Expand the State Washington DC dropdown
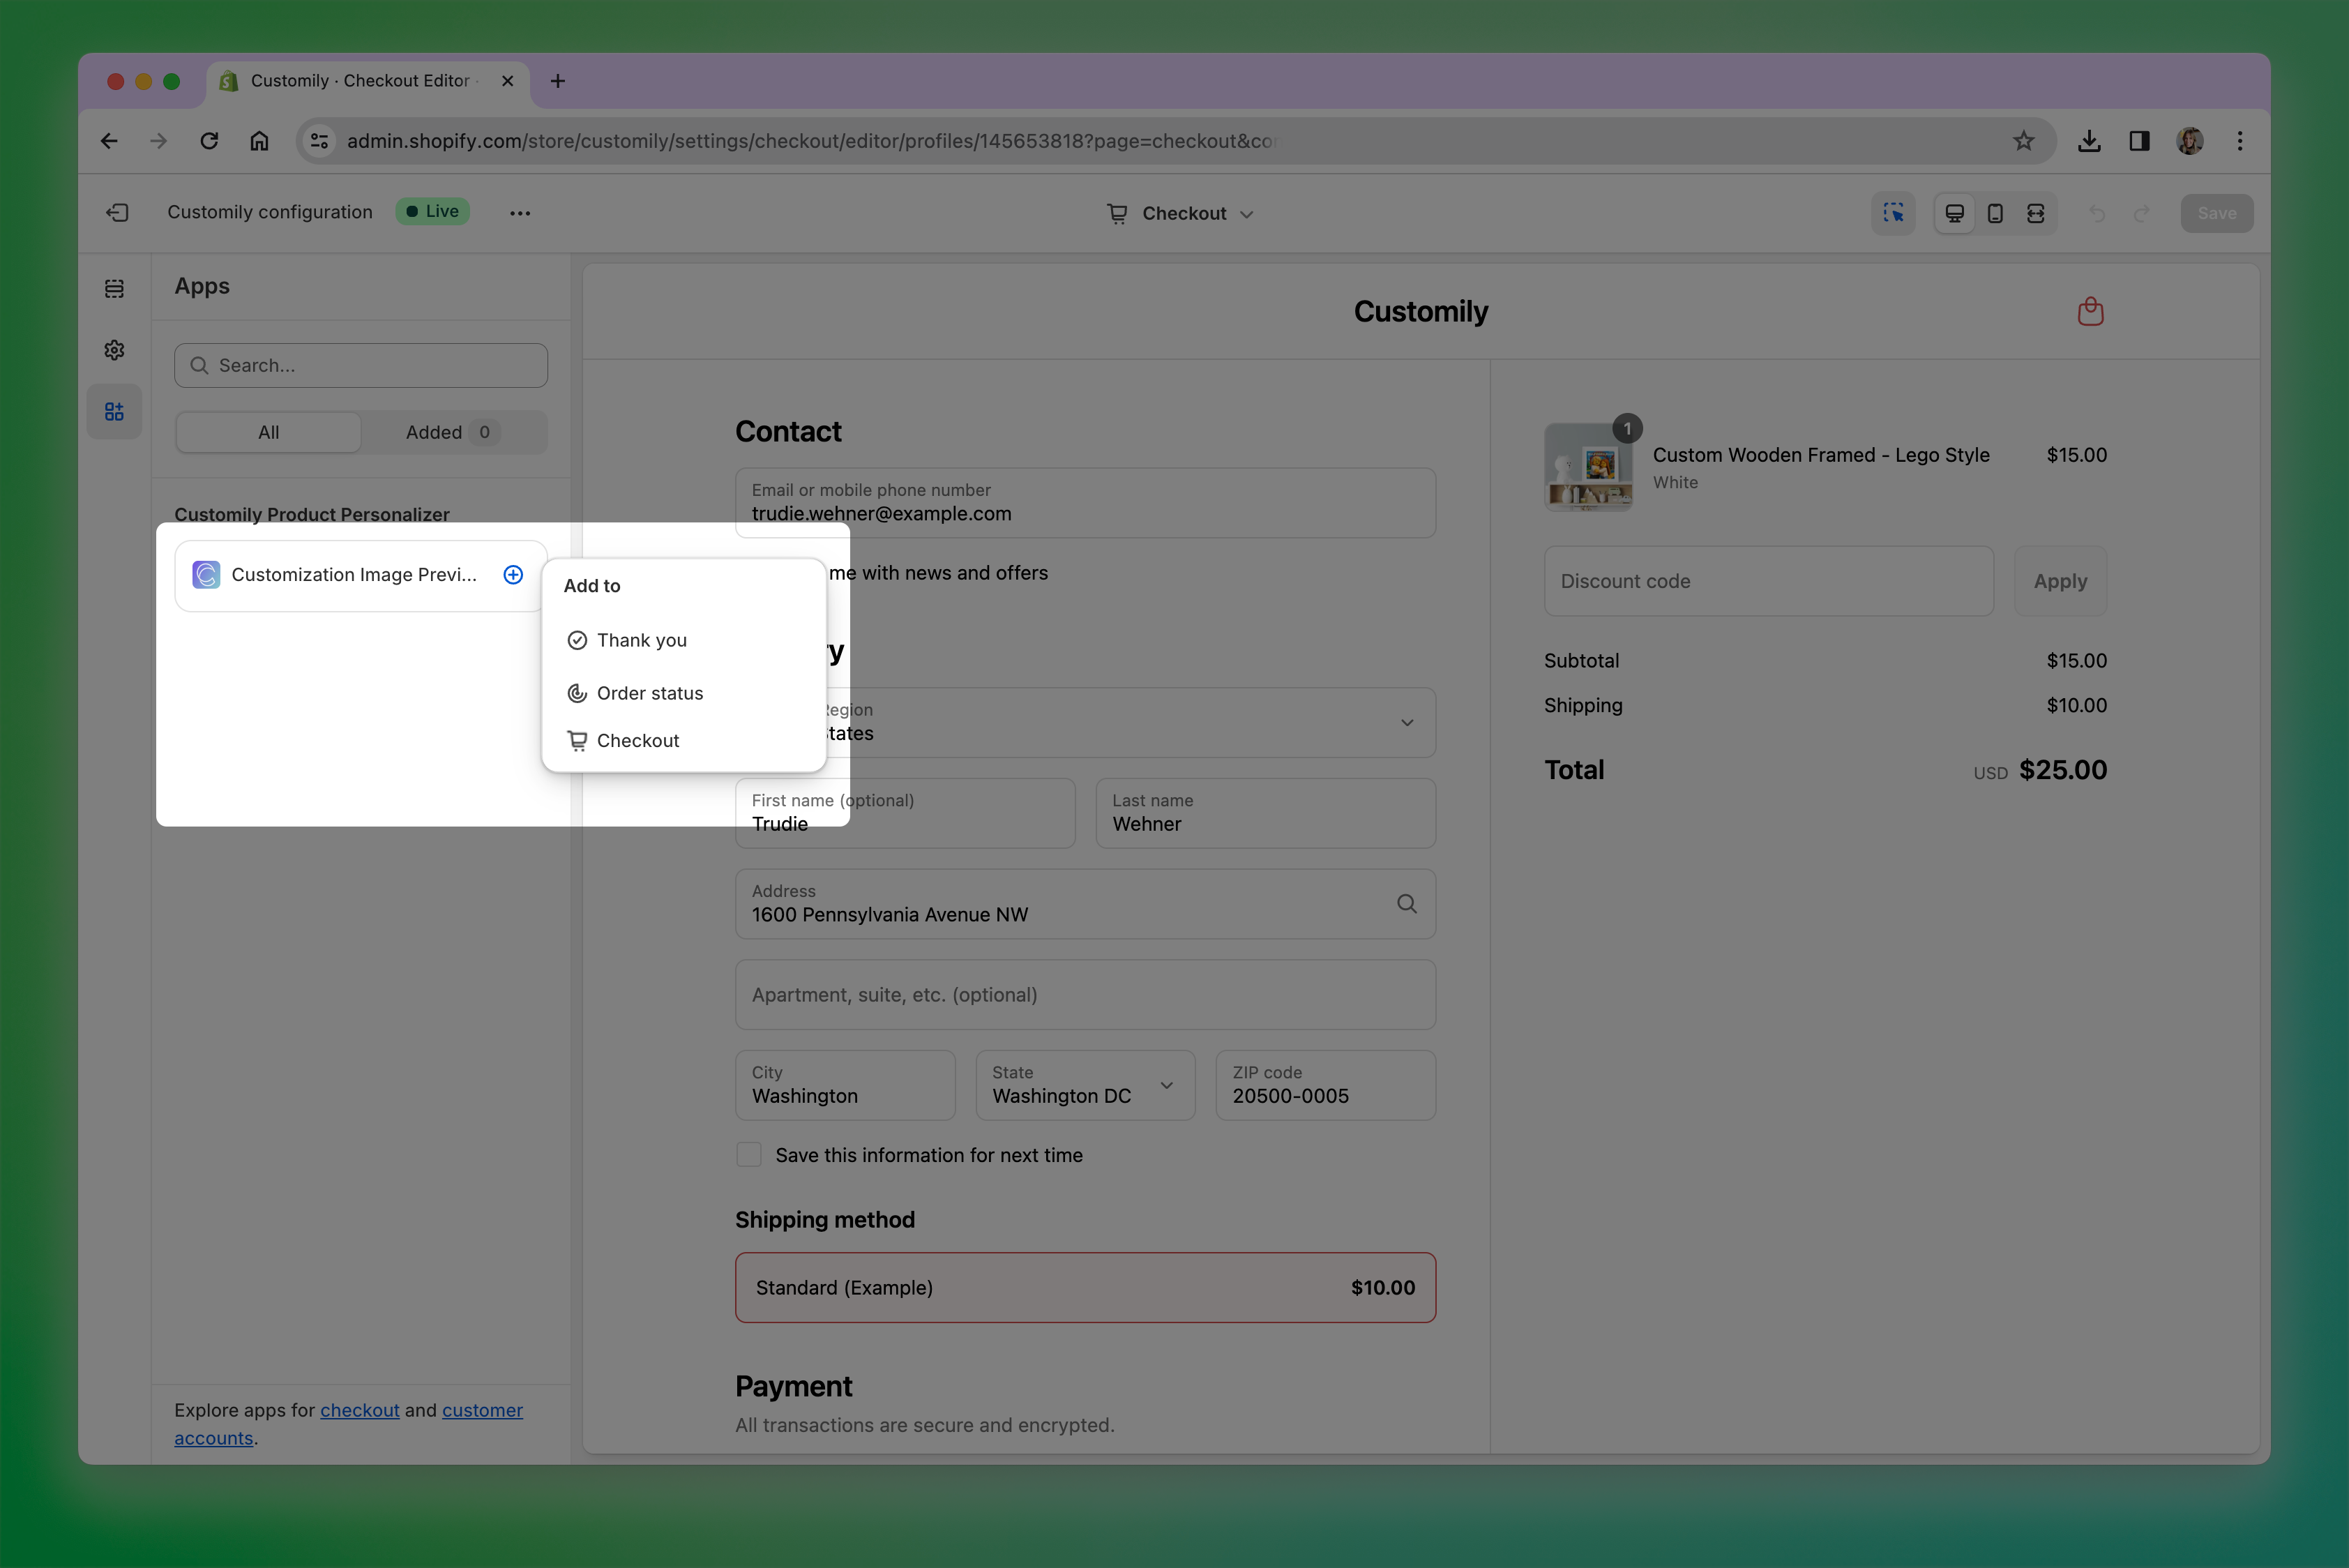The image size is (2349, 1568). tap(1166, 1086)
